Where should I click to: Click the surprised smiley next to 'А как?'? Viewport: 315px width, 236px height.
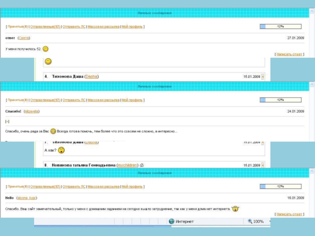tap(61, 150)
